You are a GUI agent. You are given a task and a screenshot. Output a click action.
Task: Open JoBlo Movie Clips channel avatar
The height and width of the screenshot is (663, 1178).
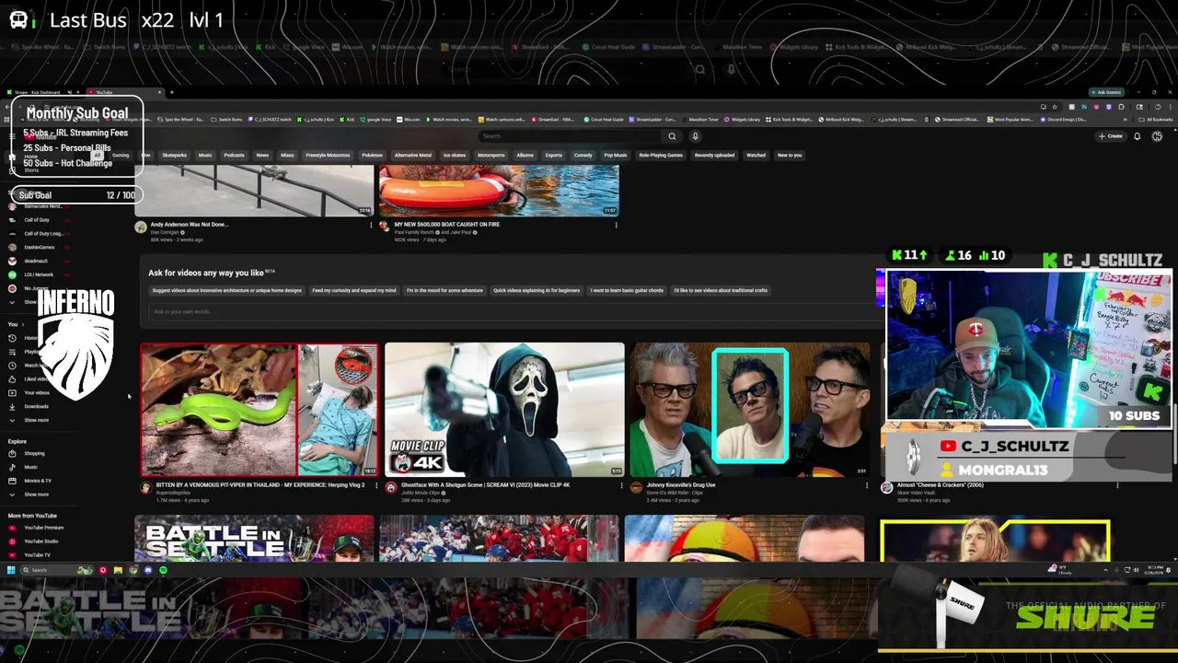[390, 488]
